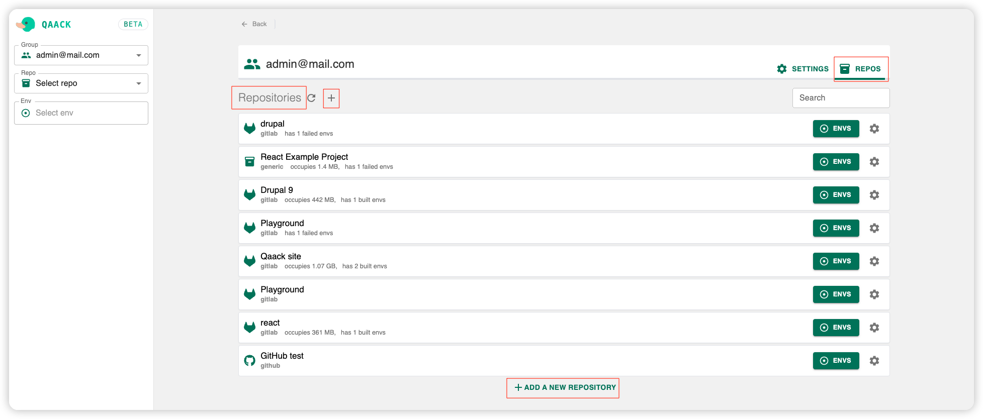The image size is (983, 419).
Task: Click the Env target icon in sidebar
Action: (26, 113)
